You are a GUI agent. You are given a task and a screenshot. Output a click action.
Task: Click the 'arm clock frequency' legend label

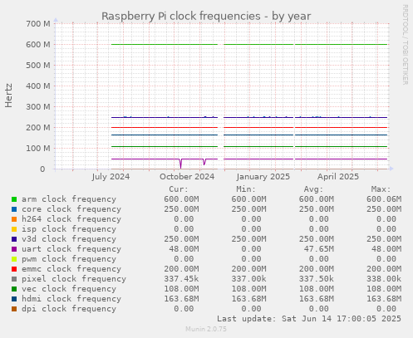(x=69, y=199)
